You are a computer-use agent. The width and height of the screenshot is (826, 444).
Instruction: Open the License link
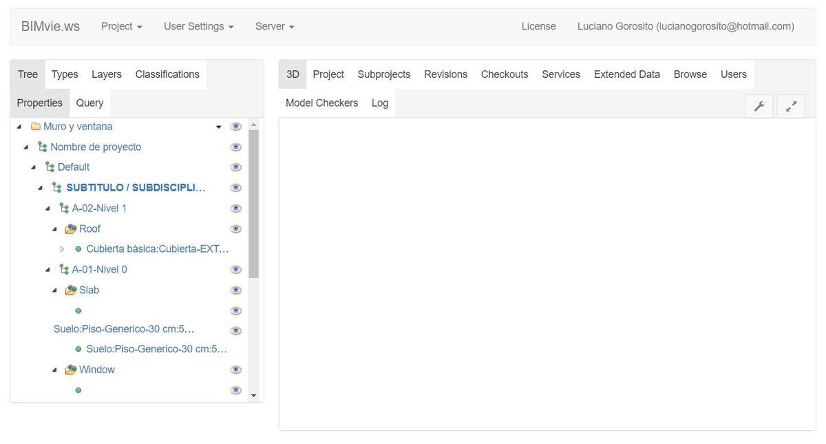pos(539,26)
